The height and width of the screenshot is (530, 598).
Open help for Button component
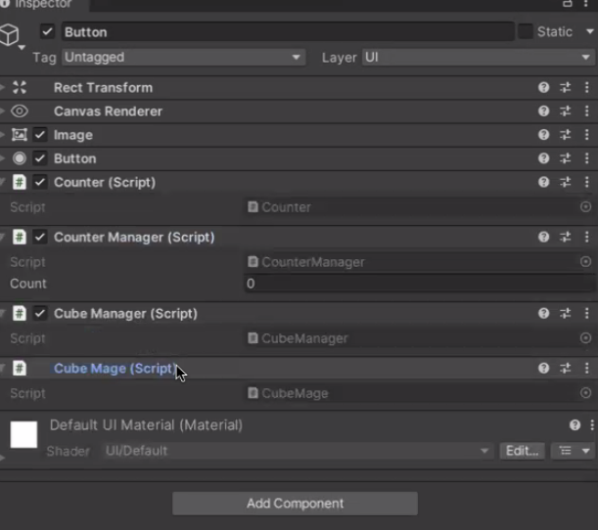point(543,158)
